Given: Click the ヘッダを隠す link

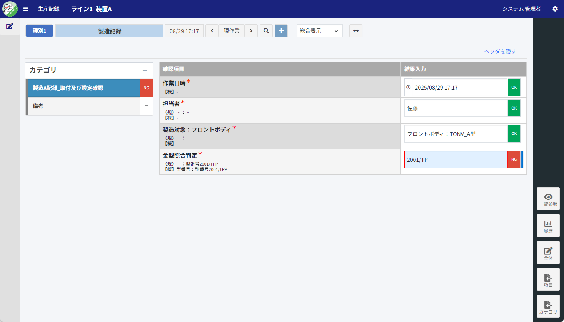Looking at the screenshot, I should tap(500, 51).
